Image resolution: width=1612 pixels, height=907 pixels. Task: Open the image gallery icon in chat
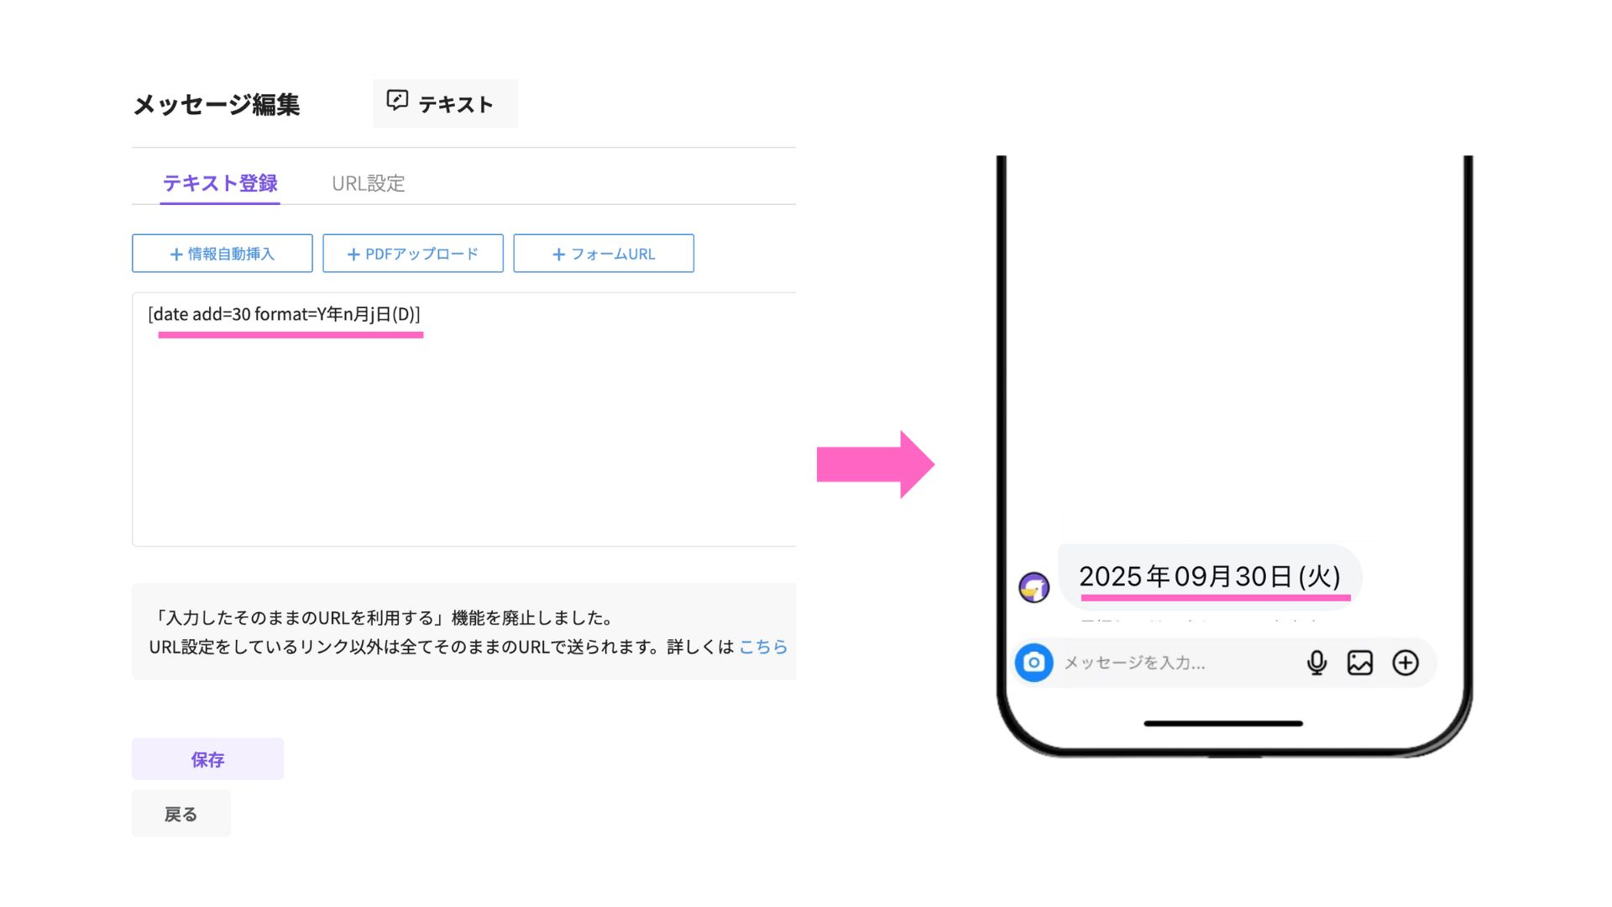tap(1360, 663)
